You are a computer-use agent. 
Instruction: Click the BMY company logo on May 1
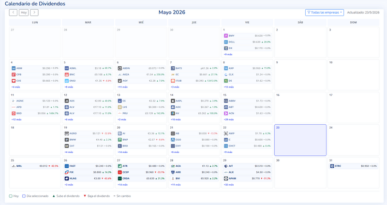tap(226, 36)
